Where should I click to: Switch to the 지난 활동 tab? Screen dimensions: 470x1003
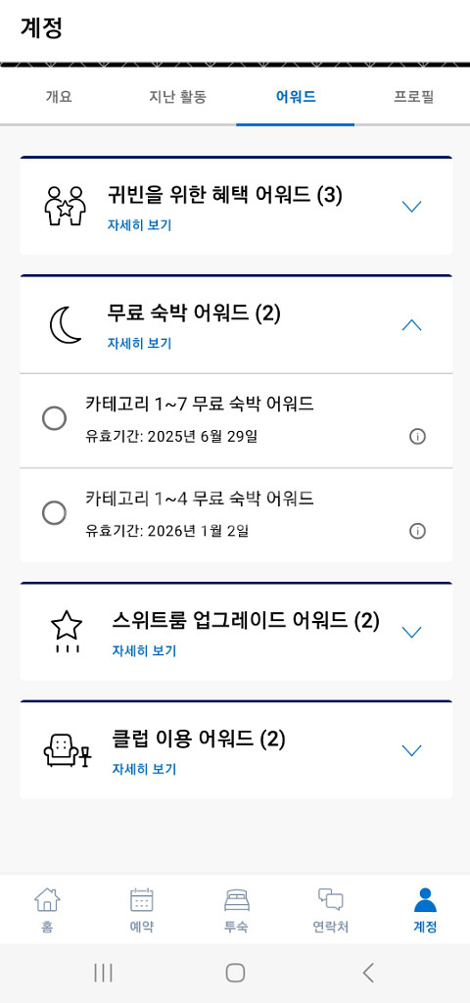177,97
